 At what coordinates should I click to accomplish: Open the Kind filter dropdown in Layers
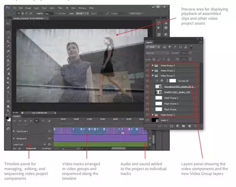153,47
